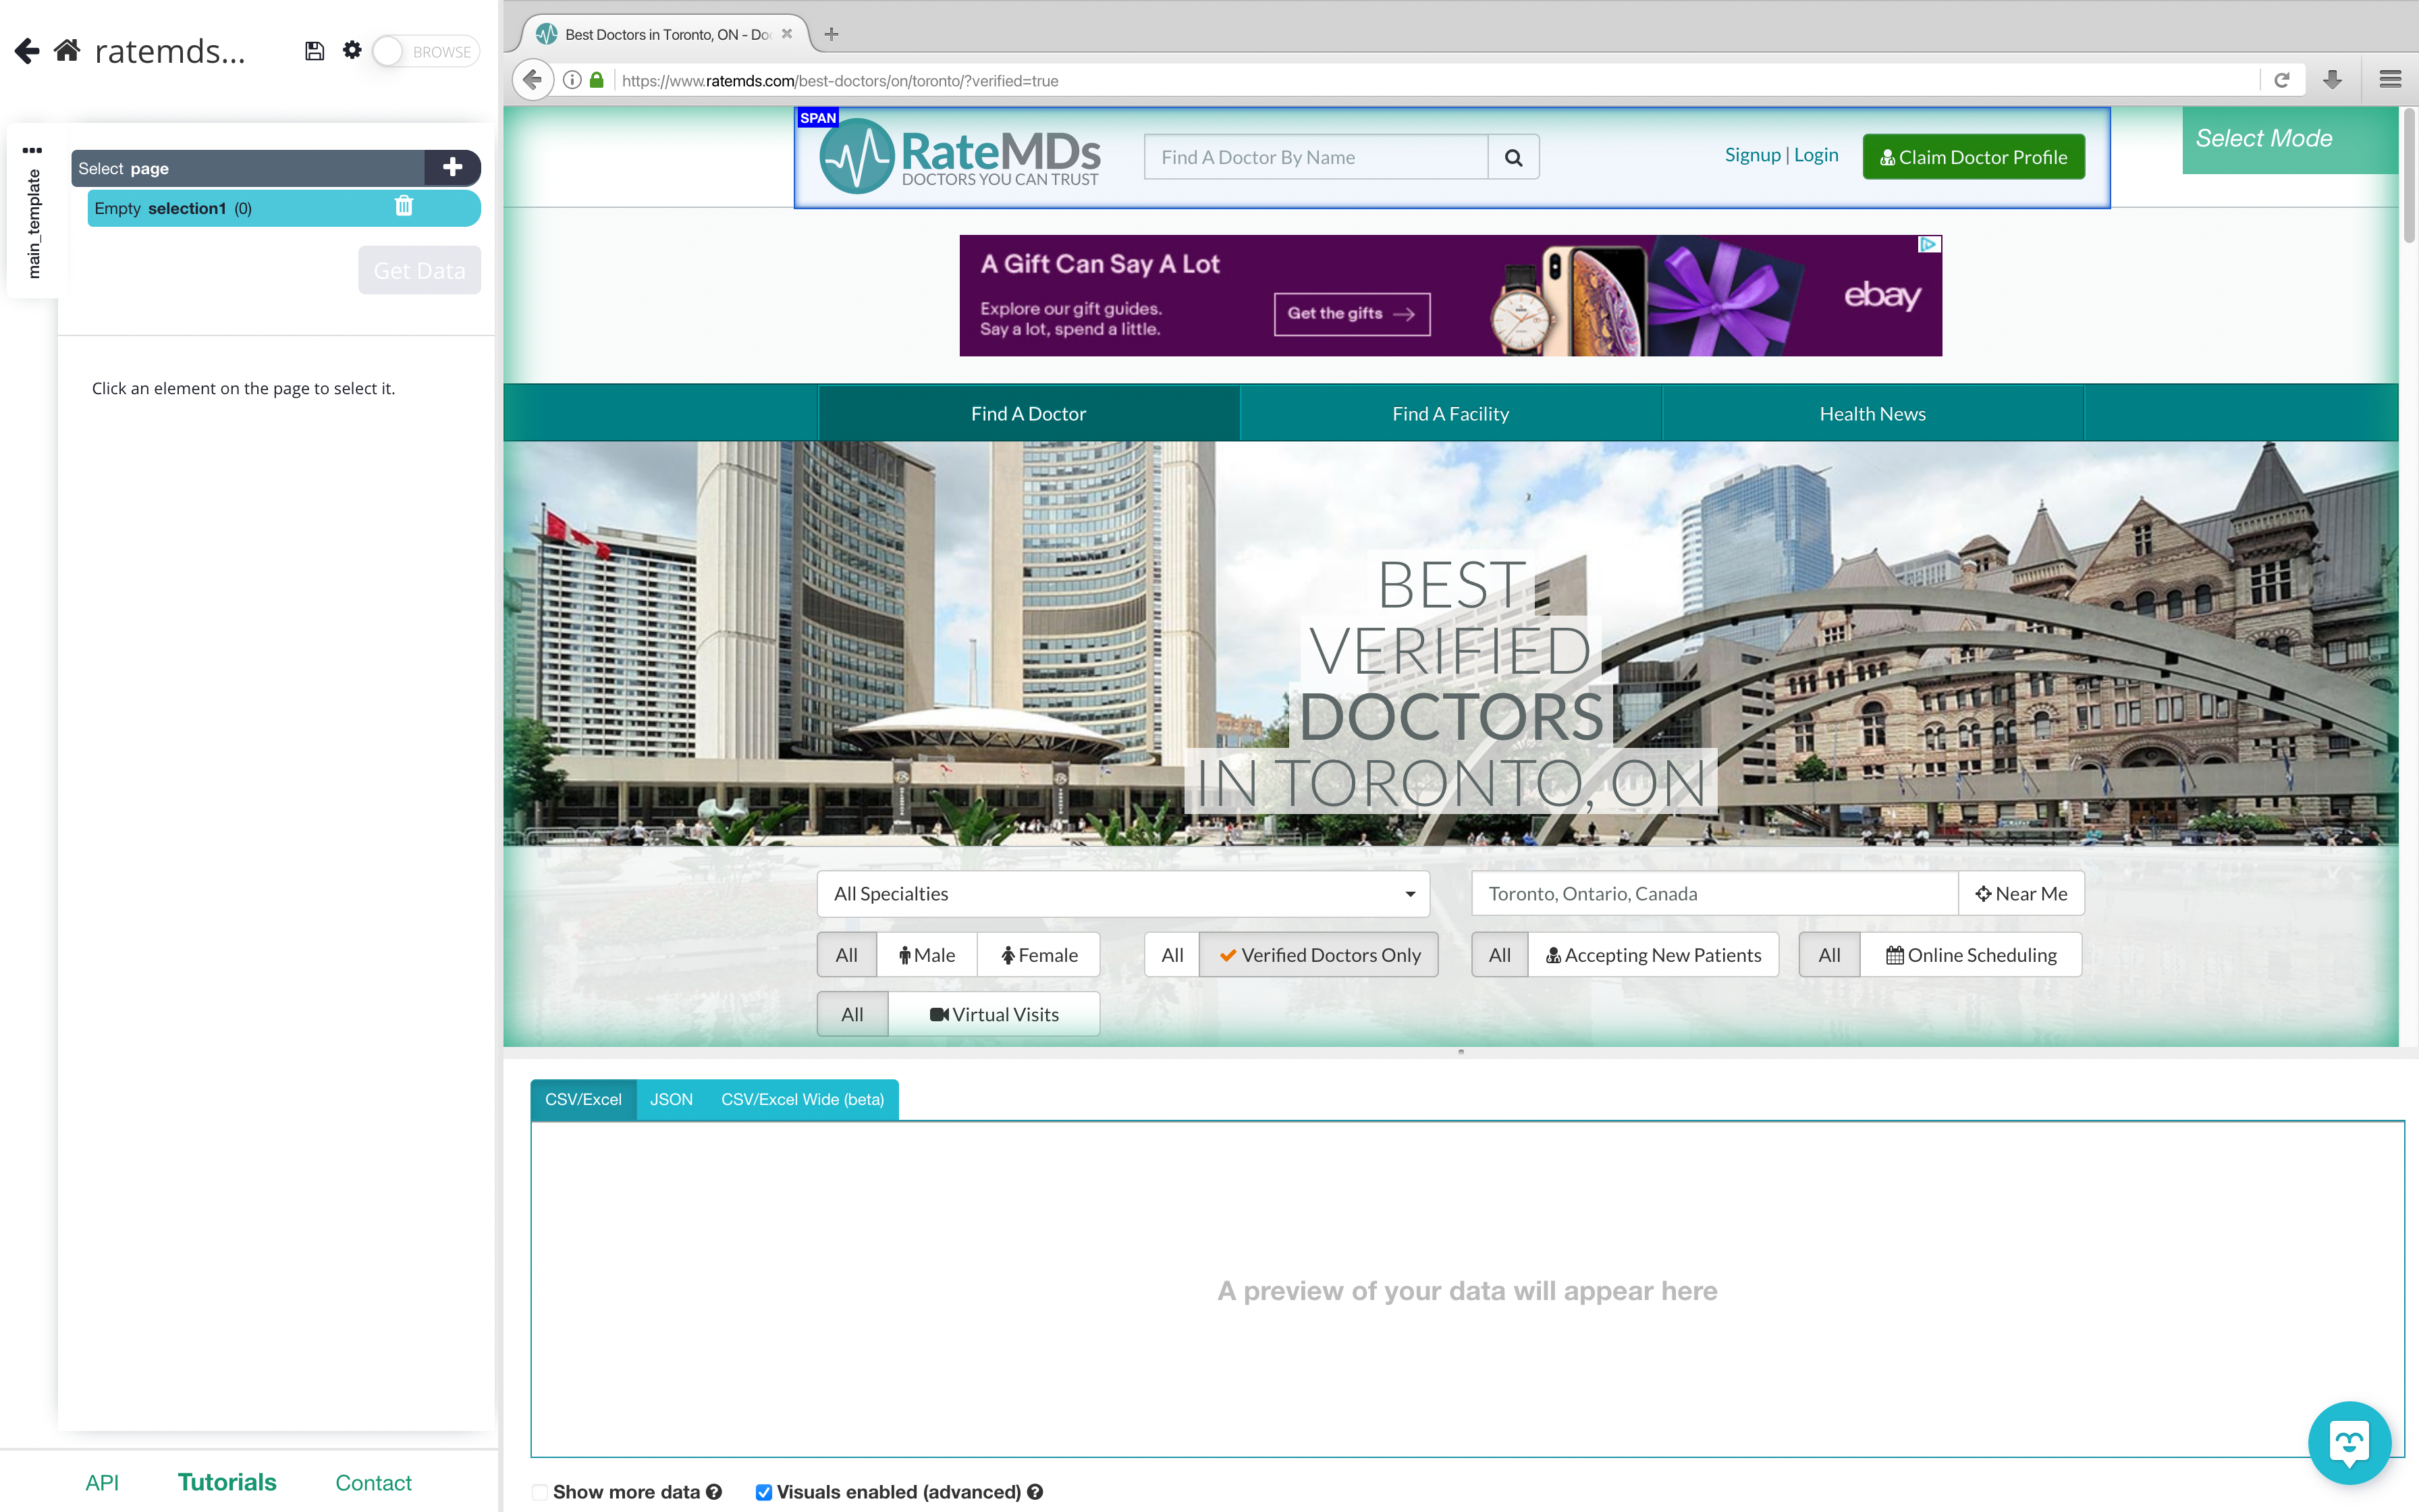
Task: Open the API link at the bottom
Action: click(x=102, y=1482)
